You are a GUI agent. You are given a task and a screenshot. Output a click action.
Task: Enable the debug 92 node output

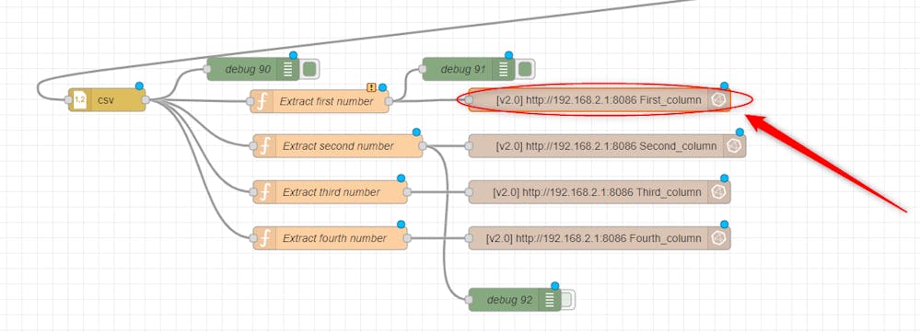pos(565,300)
